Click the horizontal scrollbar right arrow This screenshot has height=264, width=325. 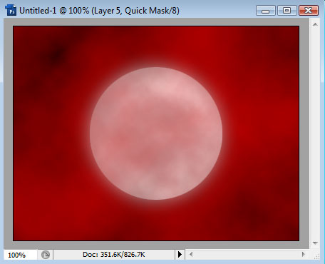304,255
